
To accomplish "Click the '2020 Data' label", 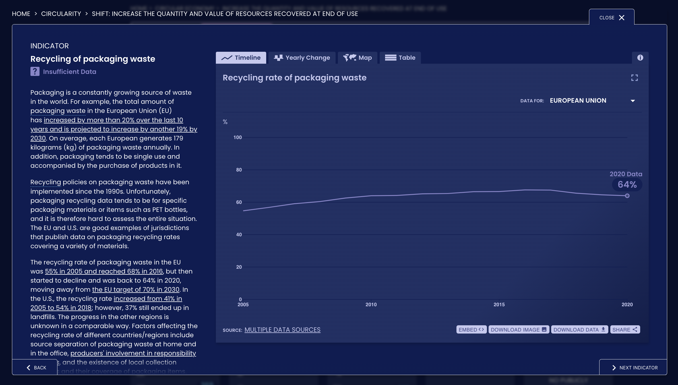I will click(x=626, y=174).
